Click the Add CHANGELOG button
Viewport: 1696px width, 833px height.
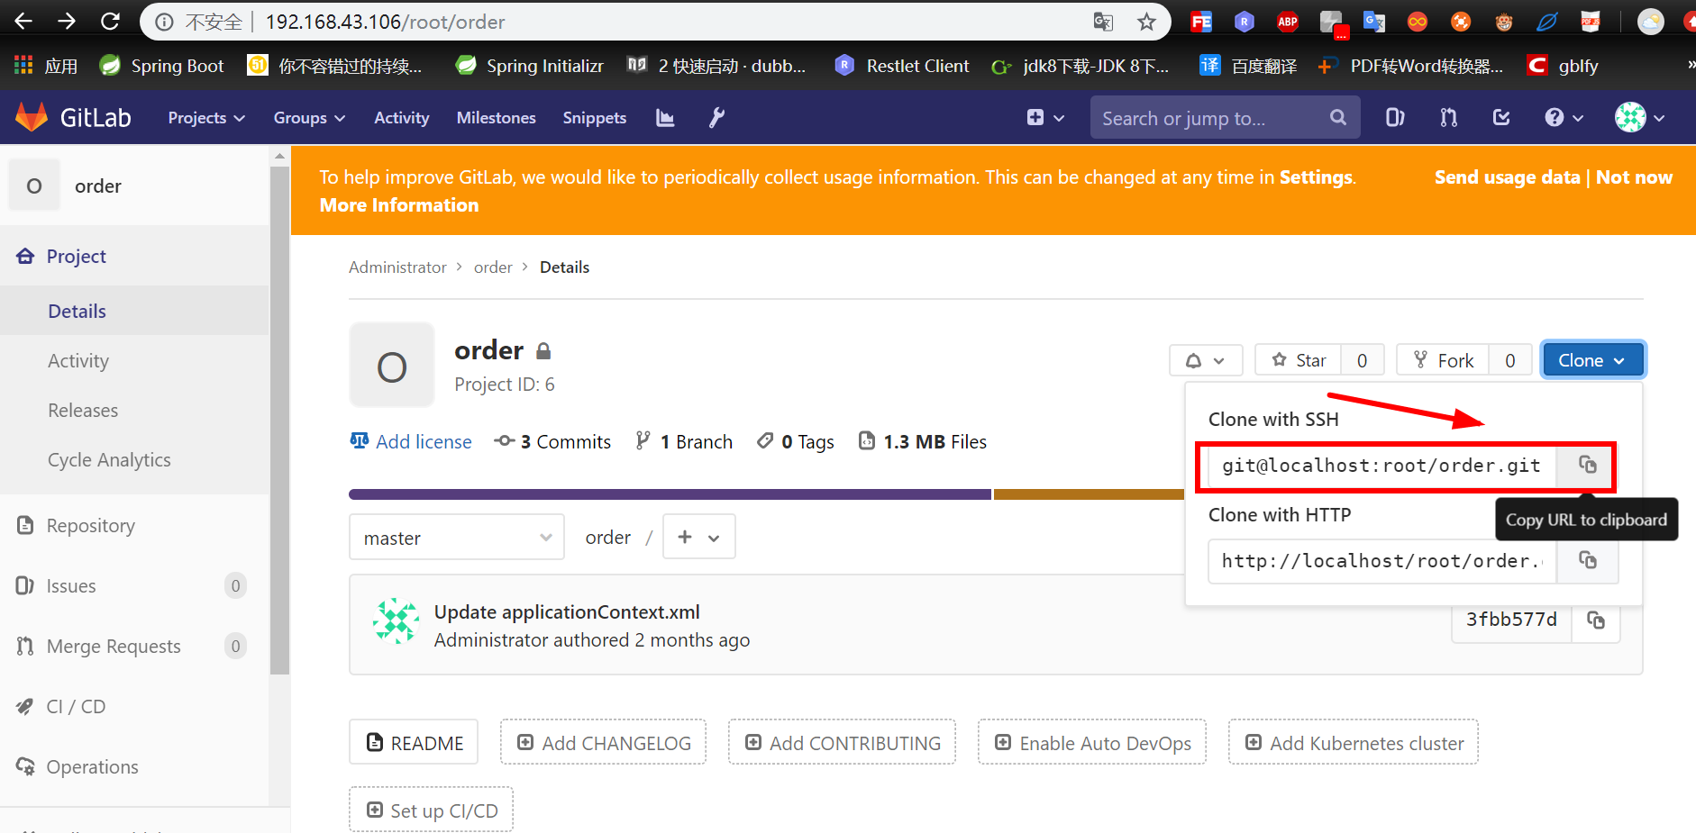(603, 743)
